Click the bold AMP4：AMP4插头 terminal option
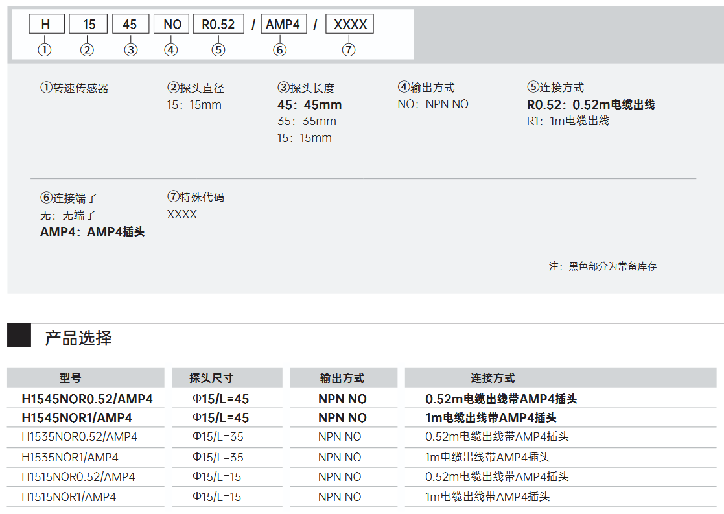 [92, 232]
